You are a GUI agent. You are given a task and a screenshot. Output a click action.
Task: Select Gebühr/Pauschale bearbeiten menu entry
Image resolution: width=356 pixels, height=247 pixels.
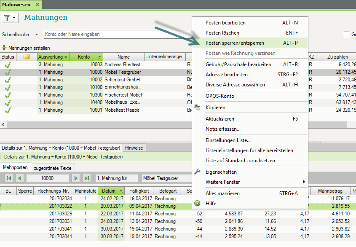(x=238, y=64)
